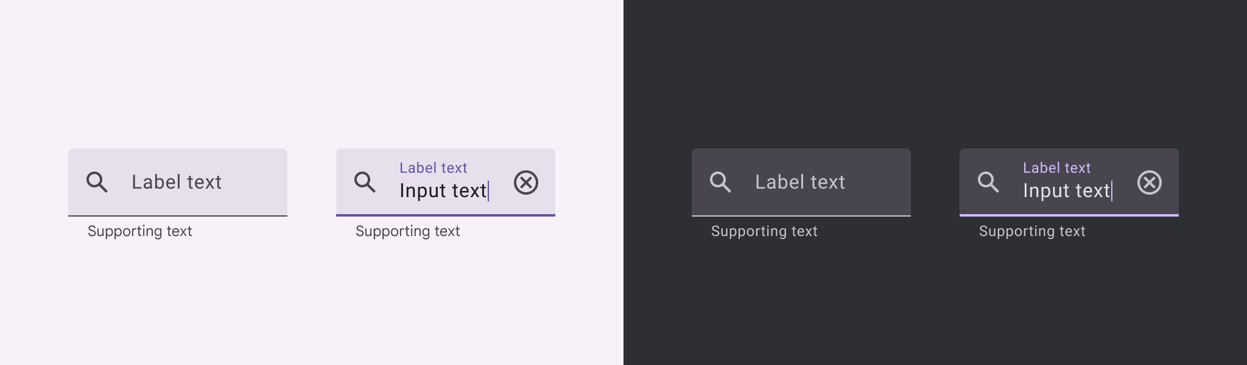Image resolution: width=1247 pixels, height=365 pixels.
Task: Click supporting text under the light filled field
Action: [x=407, y=231]
